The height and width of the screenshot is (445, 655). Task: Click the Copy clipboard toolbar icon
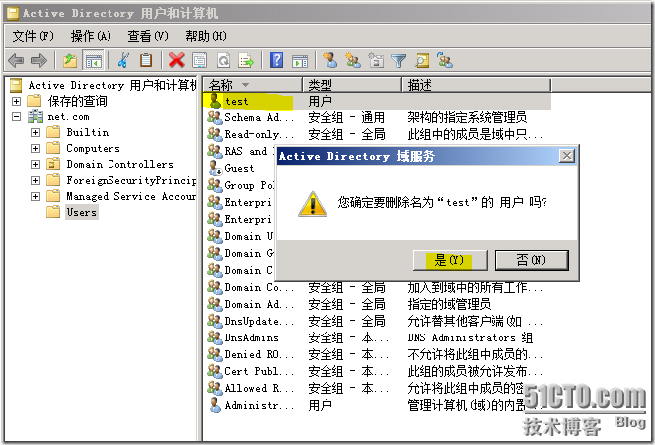point(145,60)
